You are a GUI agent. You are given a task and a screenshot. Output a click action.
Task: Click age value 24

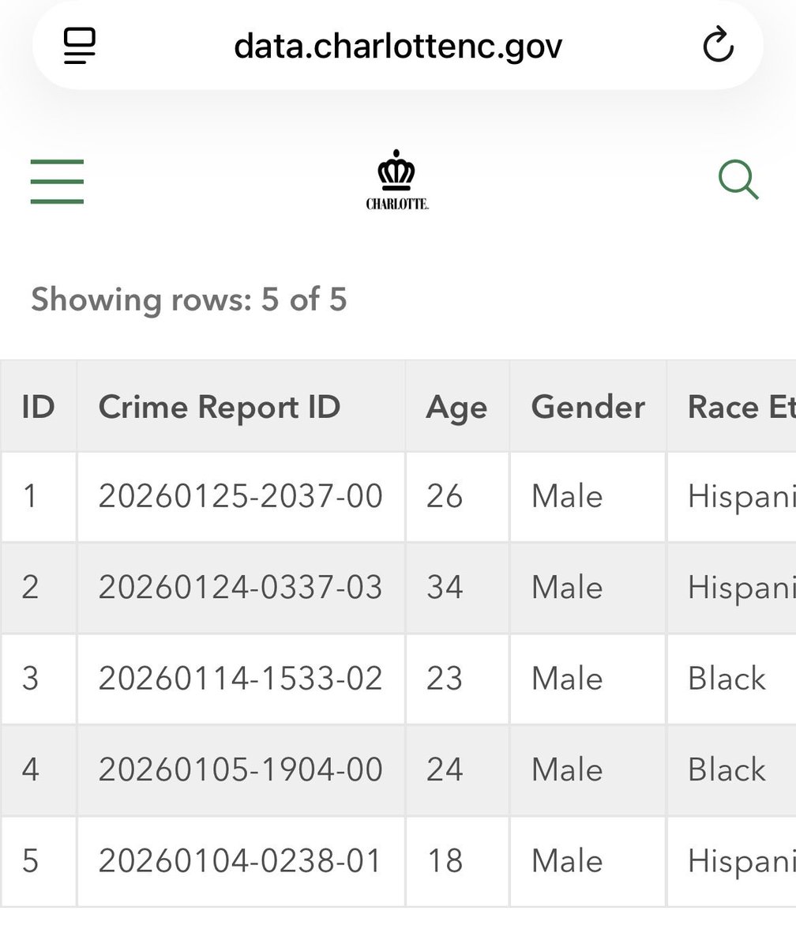coord(444,769)
